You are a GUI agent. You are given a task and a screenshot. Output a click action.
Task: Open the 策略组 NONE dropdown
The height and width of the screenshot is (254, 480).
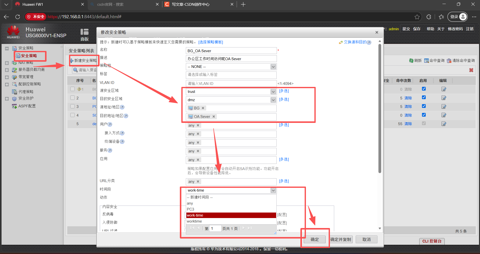pos(273,67)
